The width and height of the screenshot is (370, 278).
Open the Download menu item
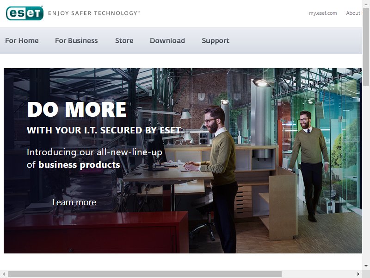pos(167,41)
